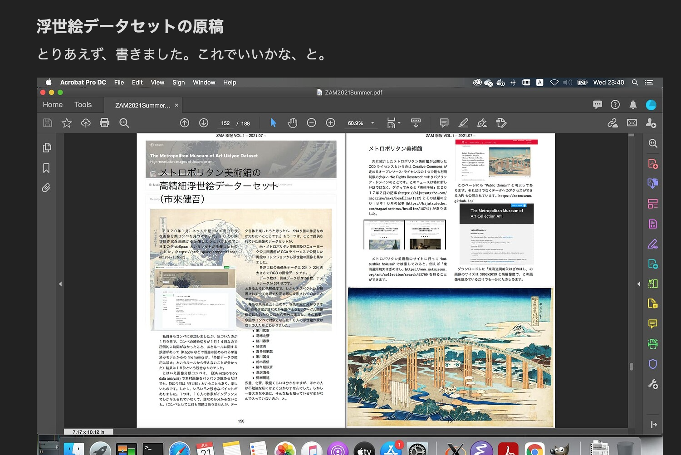Open the green Scan & OCR tool
The height and width of the screenshot is (455, 681).
[x=653, y=344]
